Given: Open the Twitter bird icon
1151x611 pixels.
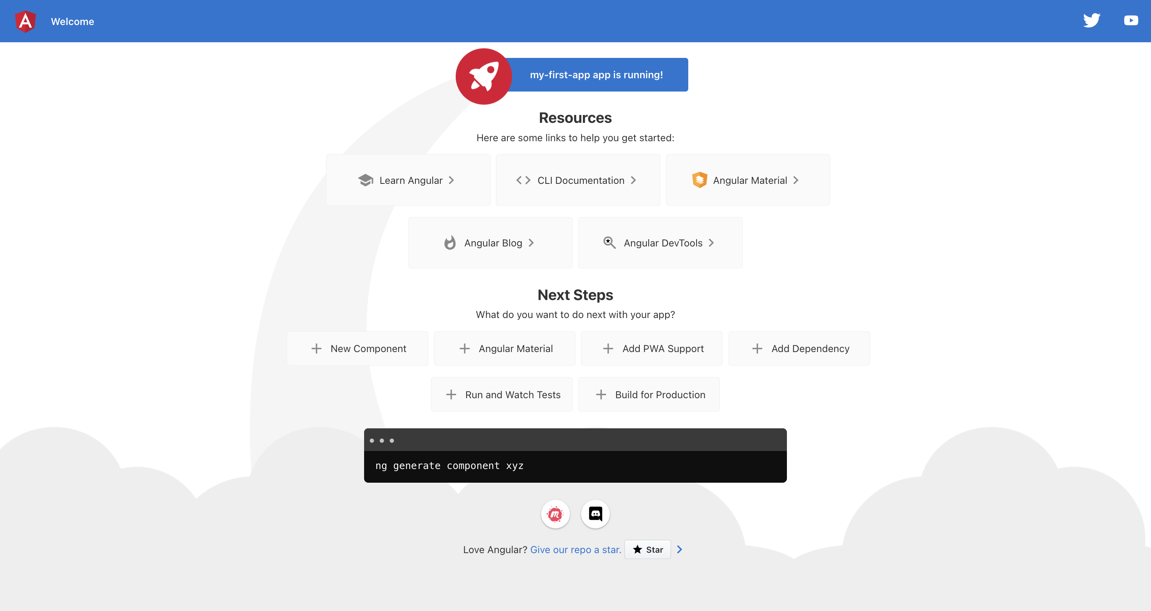Looking at the screenshot, I should click(x=1091, y=20).
